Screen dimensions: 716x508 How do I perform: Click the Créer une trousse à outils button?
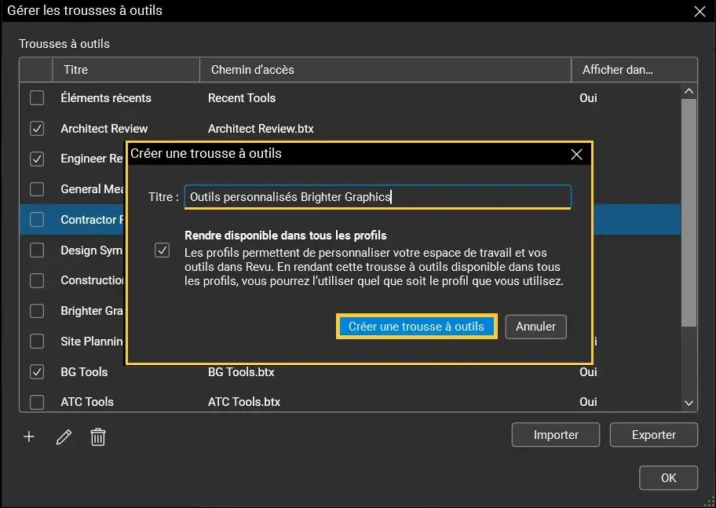(x=416, y=327)
